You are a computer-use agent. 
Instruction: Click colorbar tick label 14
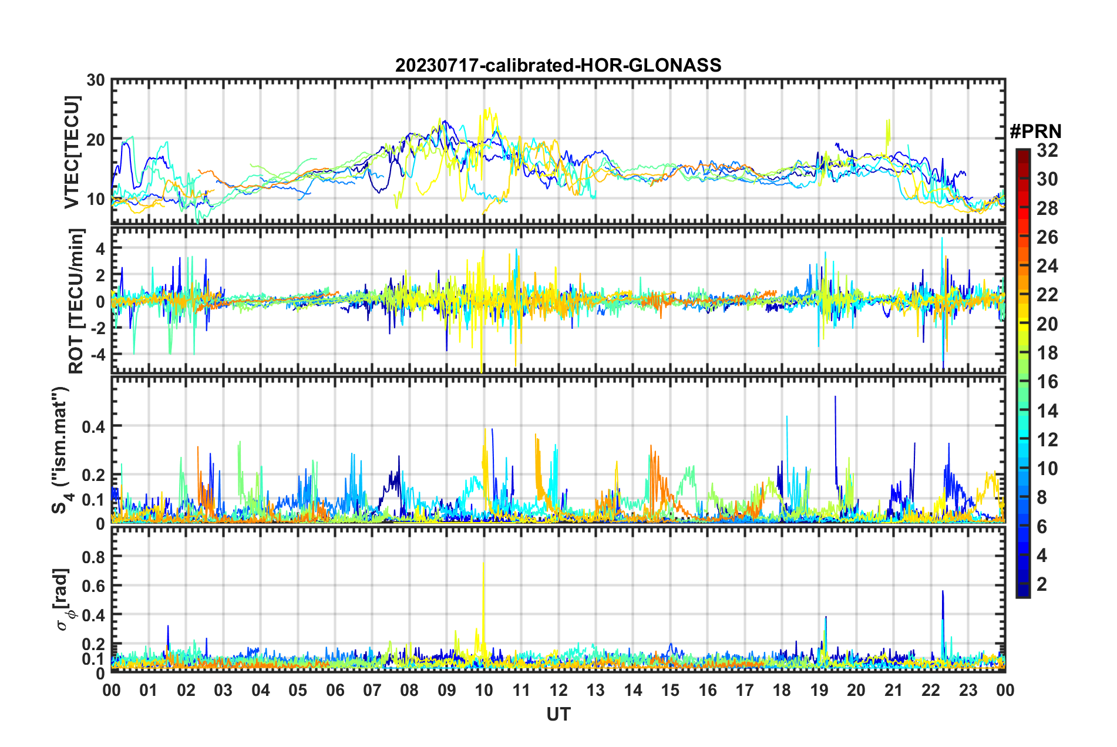coord(1047,411)
